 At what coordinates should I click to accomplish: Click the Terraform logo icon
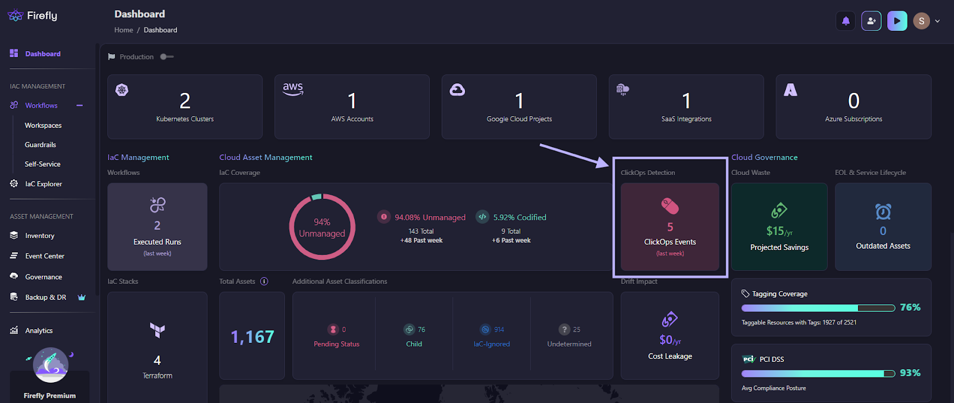tap(157, 330)
